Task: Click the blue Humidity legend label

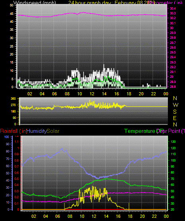Action: tap(37, 131)
